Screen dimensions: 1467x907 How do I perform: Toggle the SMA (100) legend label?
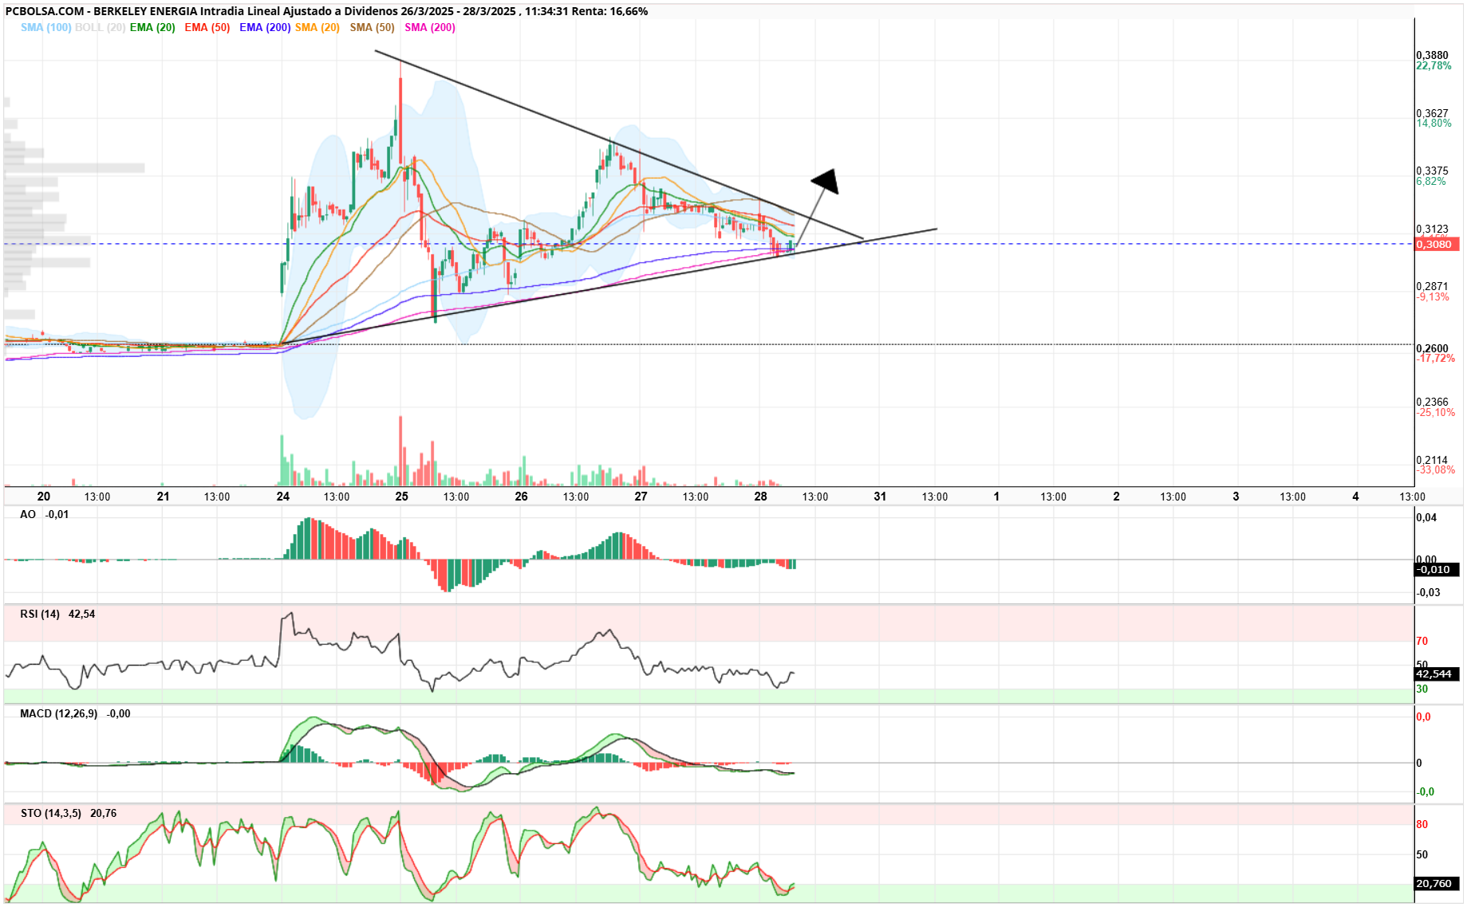[46, 27]
